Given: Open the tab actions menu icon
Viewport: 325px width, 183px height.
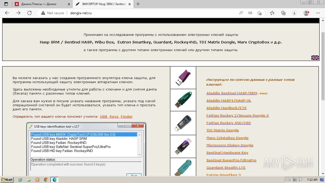Looking at the screenshot, I should pos(6,4).
